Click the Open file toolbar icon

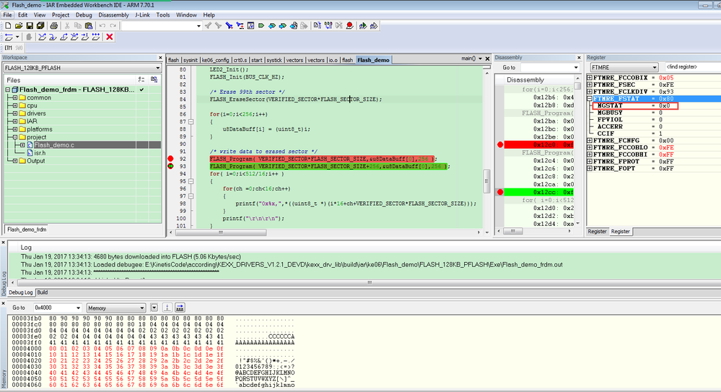coord(19,25)
